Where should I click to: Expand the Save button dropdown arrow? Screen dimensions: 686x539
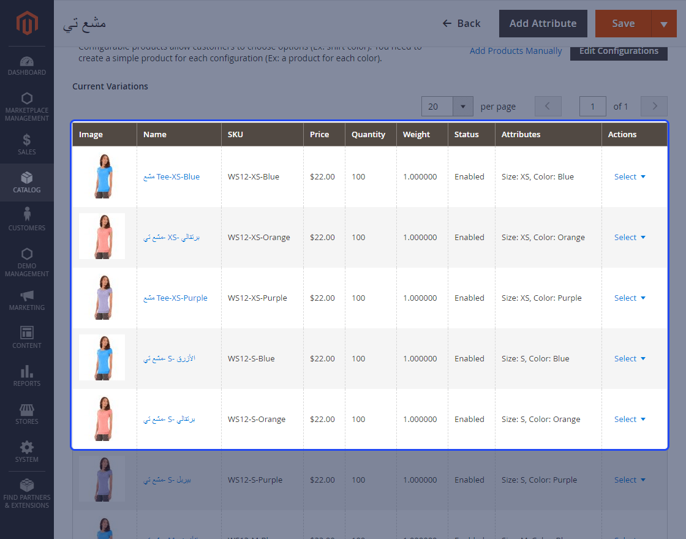pos(664,24)
